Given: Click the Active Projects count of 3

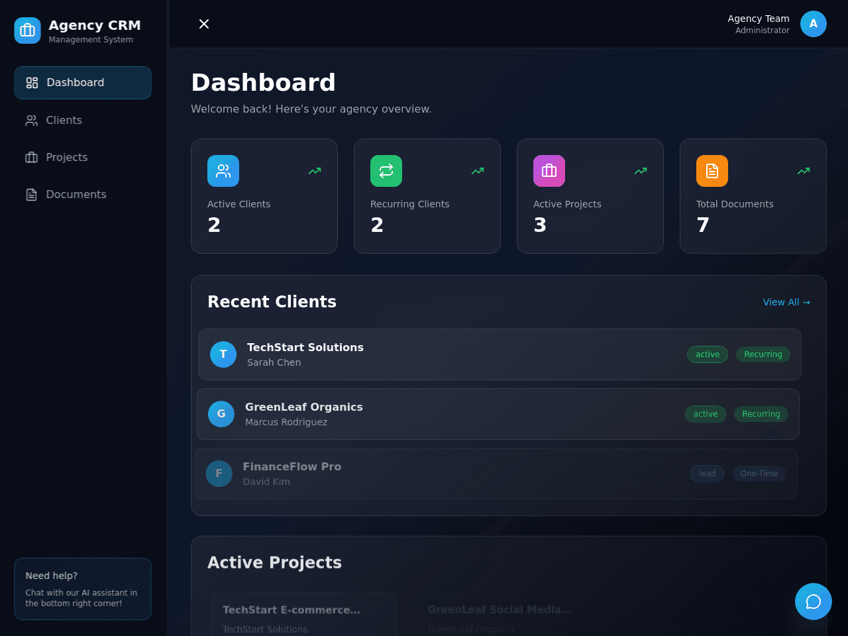Looking at the screenshot, I should tap(540, 225).
